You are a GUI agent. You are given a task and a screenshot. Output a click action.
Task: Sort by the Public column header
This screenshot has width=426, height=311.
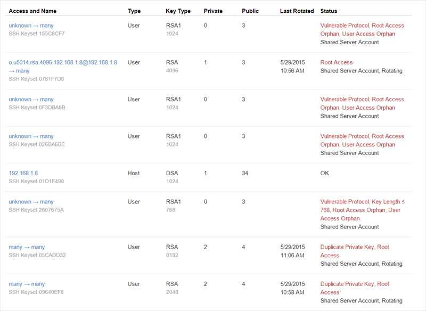tap(250, 11)
